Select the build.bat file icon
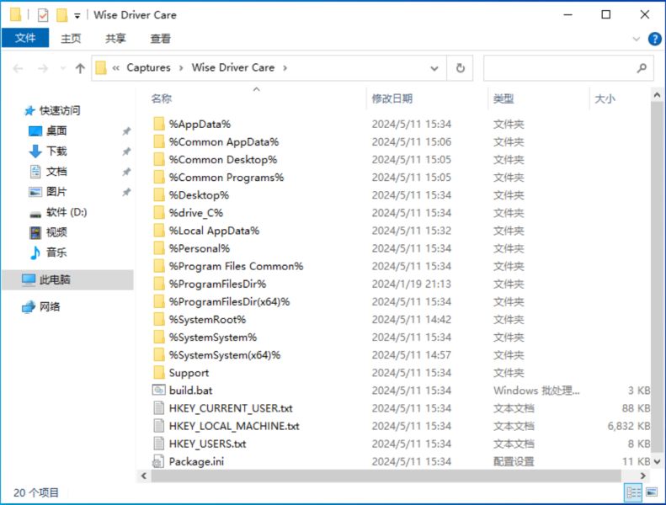 159,391
